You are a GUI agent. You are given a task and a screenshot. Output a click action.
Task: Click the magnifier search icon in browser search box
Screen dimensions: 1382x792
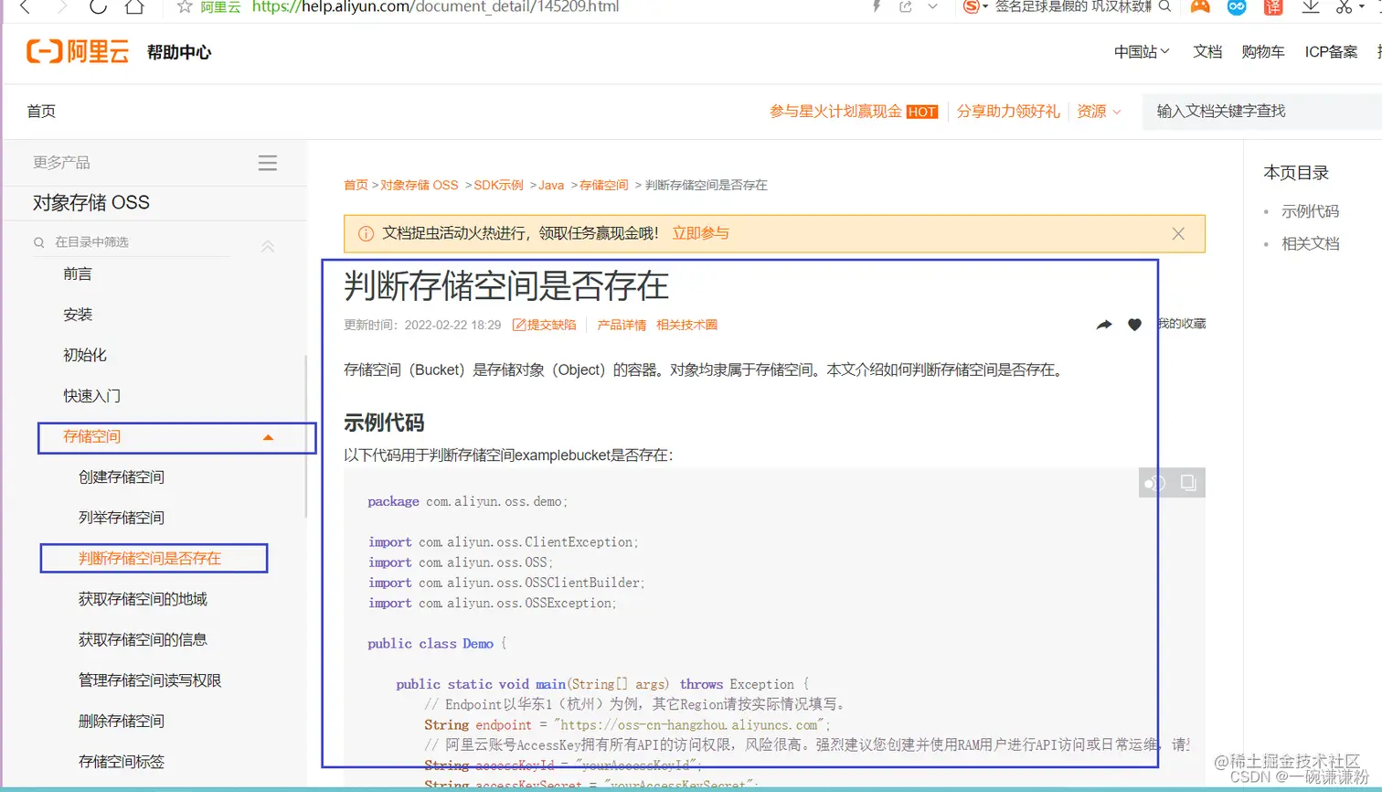[x=1164, y=6]
